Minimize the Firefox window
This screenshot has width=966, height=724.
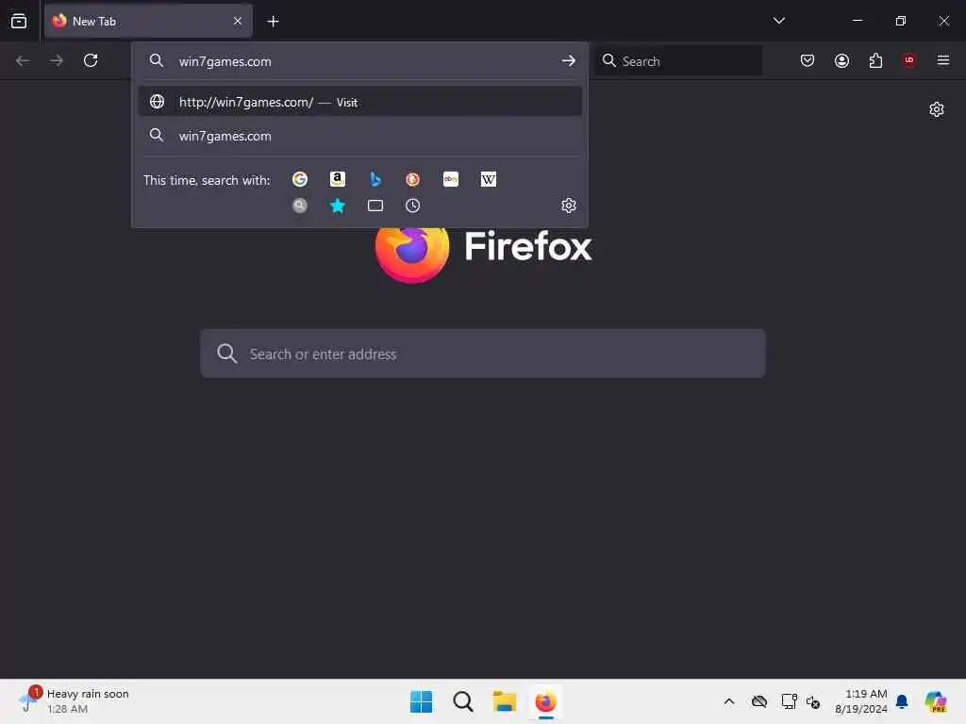coord(857,21)
